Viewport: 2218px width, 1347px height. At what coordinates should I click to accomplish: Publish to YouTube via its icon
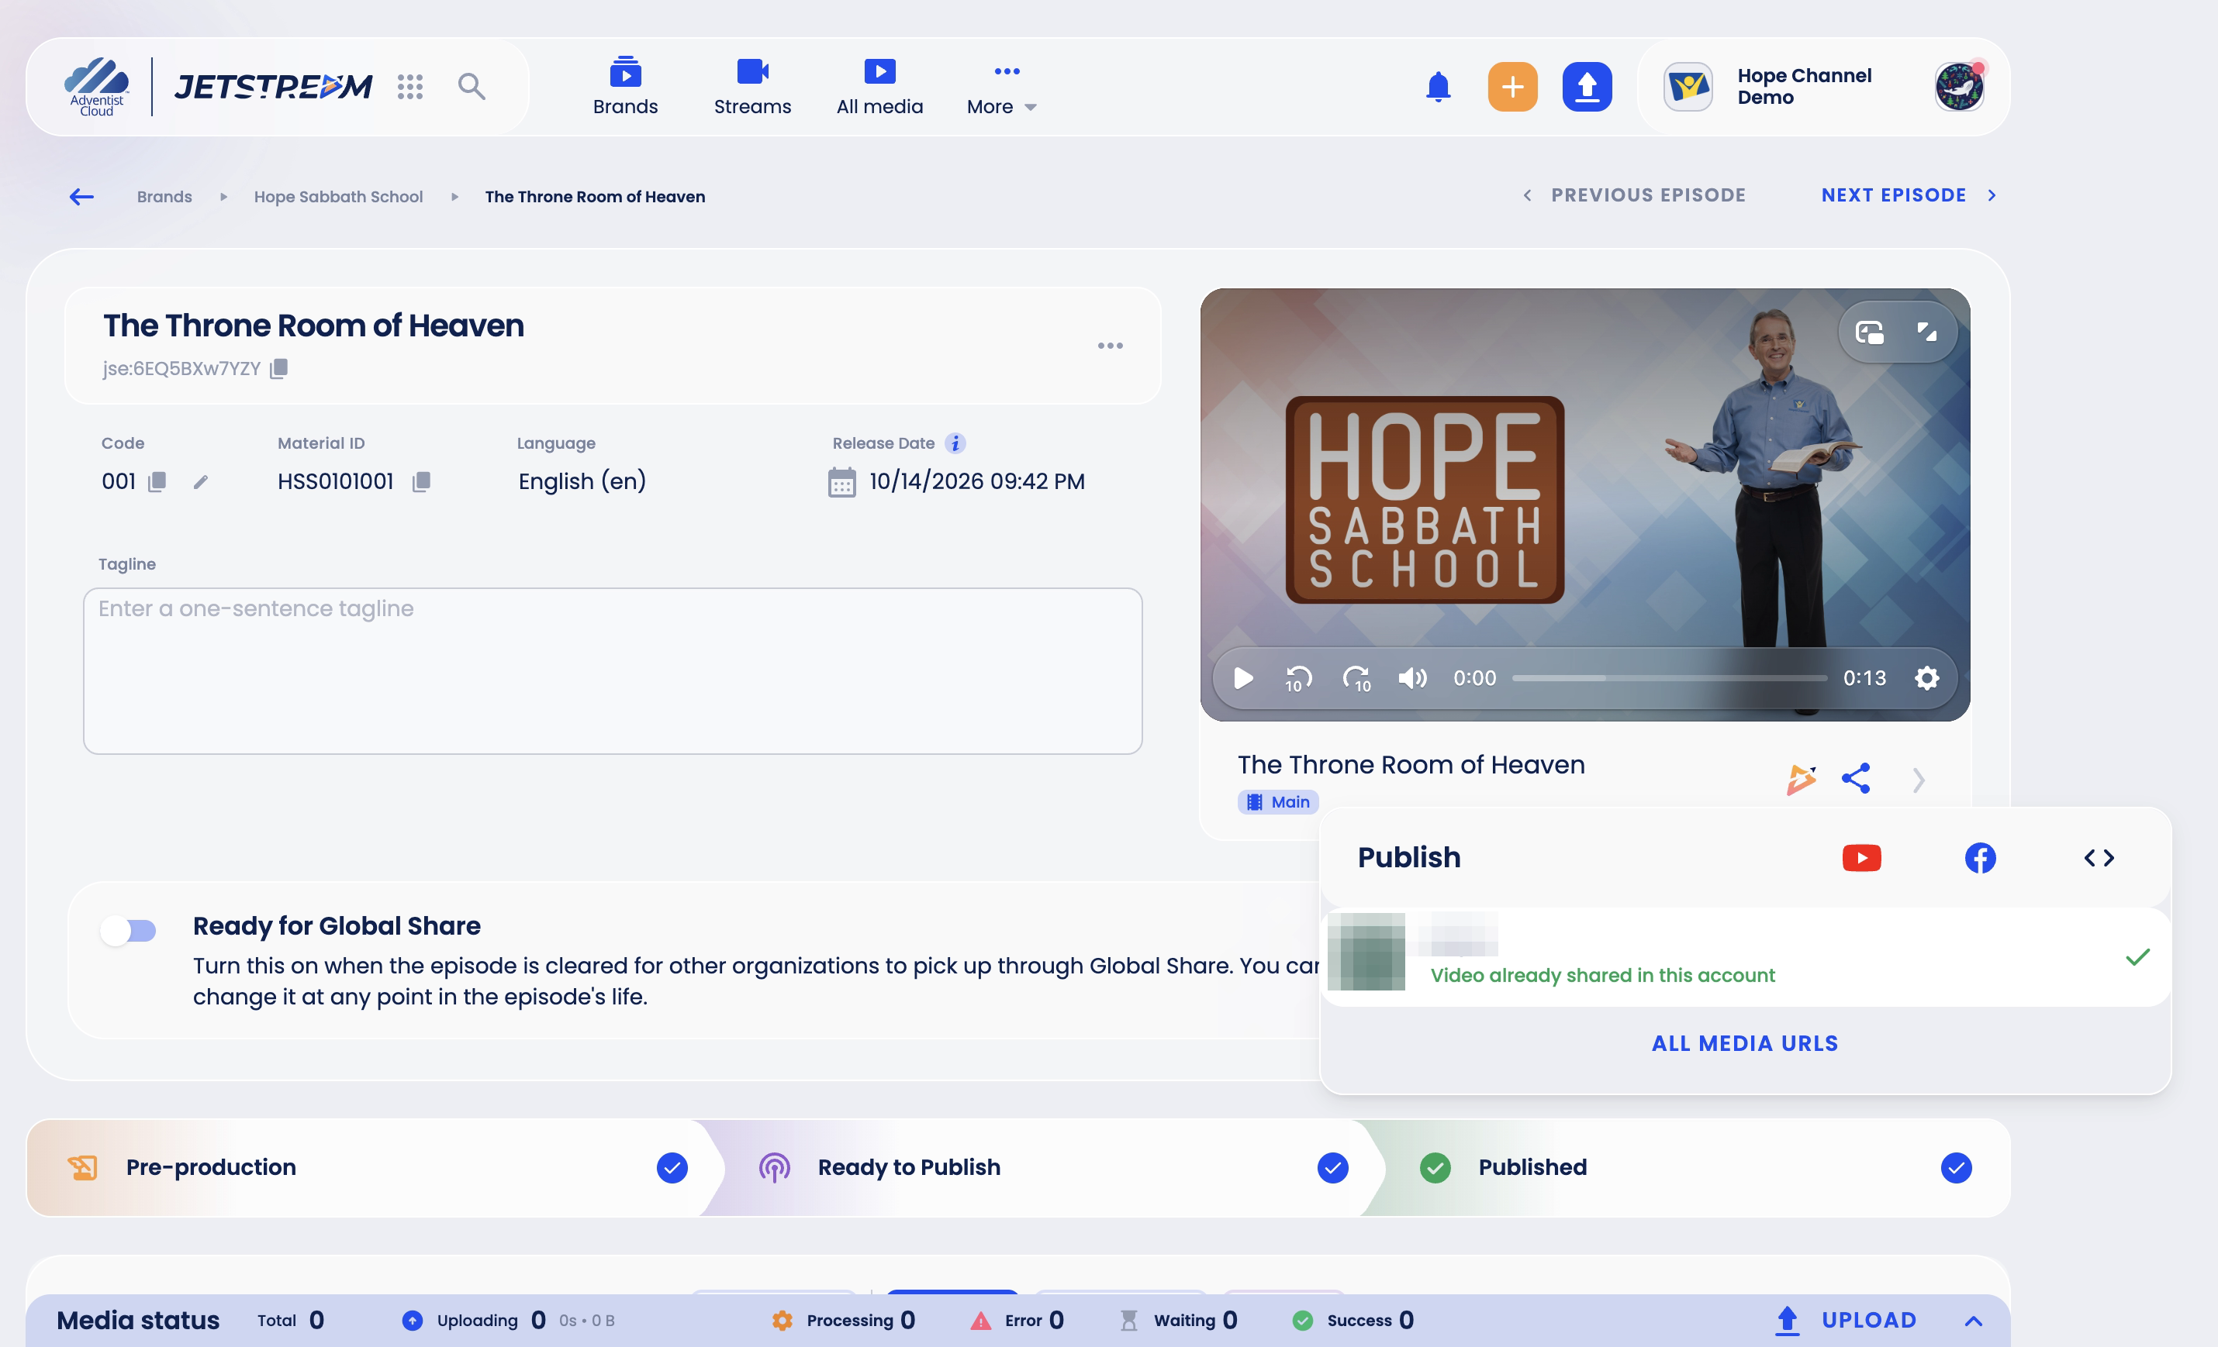[1861, 857]
